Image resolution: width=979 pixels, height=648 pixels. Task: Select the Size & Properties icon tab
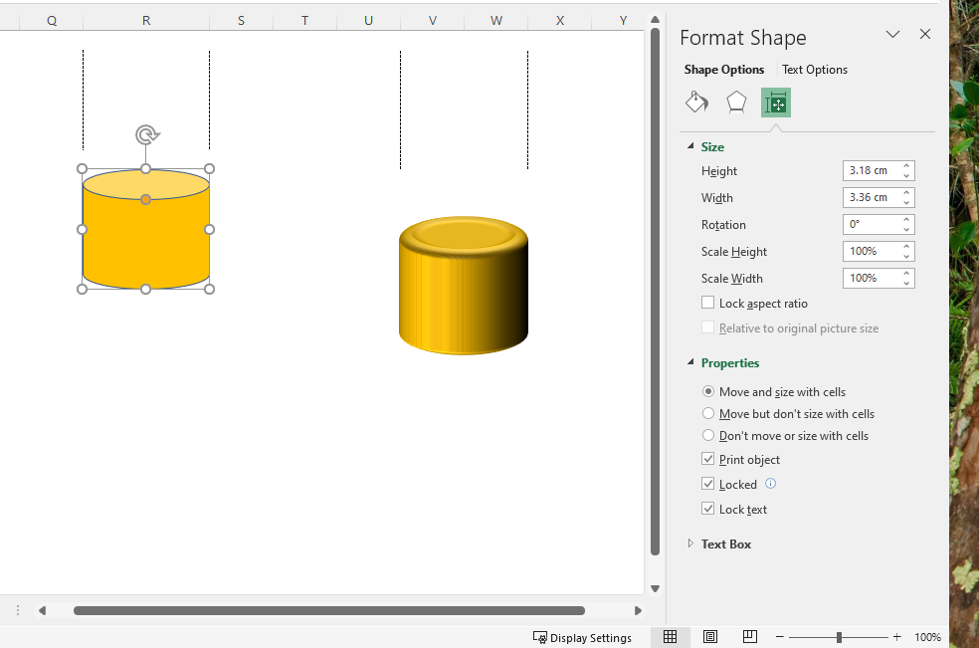coord(776,103)
